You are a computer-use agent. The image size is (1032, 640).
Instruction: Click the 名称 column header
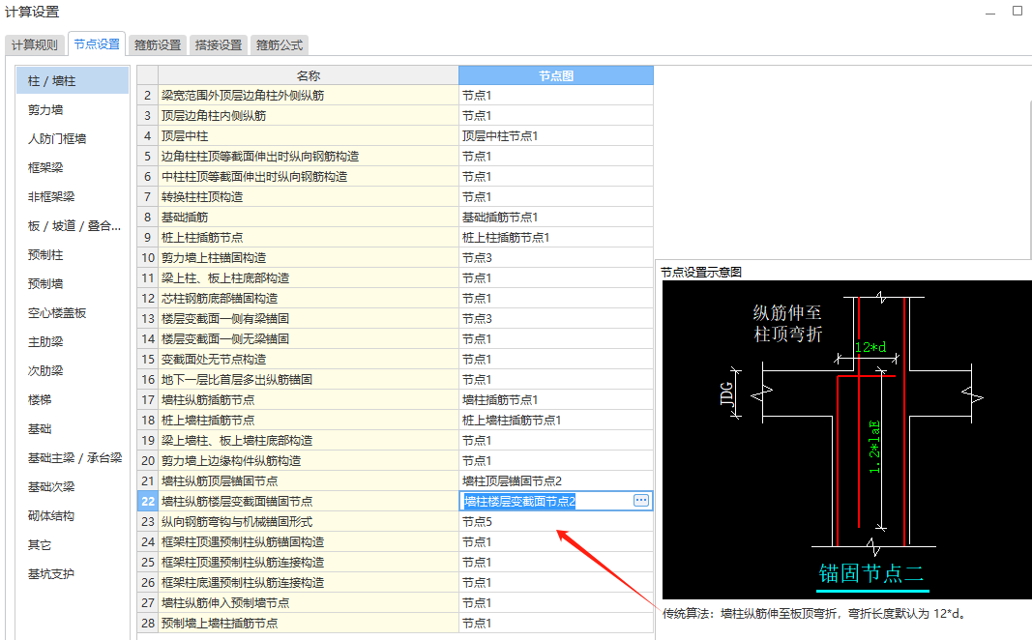coord(308,75)
